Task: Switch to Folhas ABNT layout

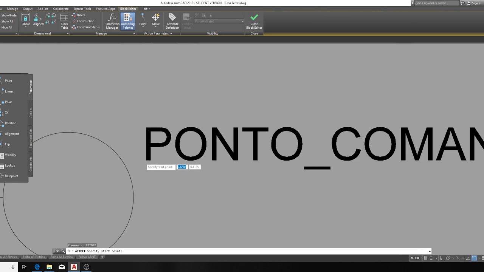Action: [x=87, y=257]
